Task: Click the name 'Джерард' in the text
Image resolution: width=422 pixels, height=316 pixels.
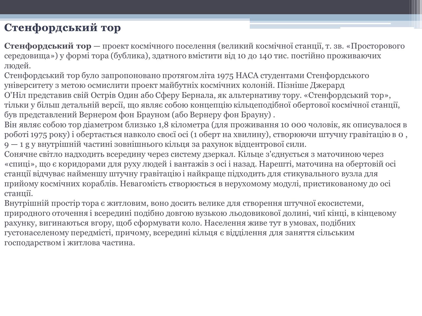Action: [x=327, y=85]
